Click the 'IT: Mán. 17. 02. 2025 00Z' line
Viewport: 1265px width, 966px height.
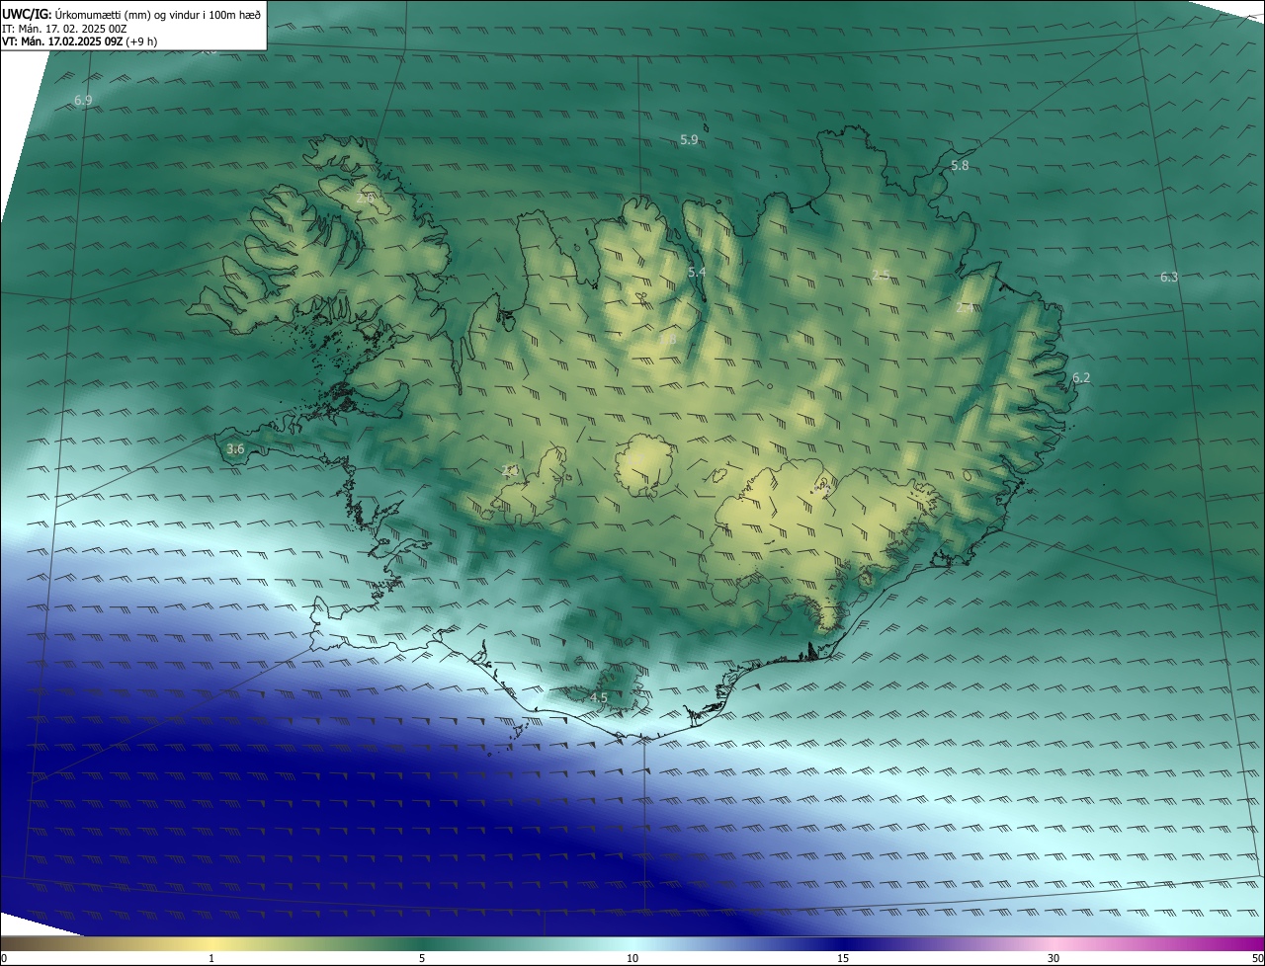(x=64, y=28)
